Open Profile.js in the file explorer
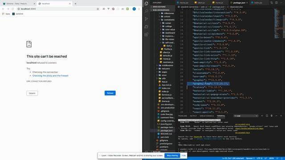Image resolution: width=285 pixels, height=160 pixels. (x=166, y=49)
